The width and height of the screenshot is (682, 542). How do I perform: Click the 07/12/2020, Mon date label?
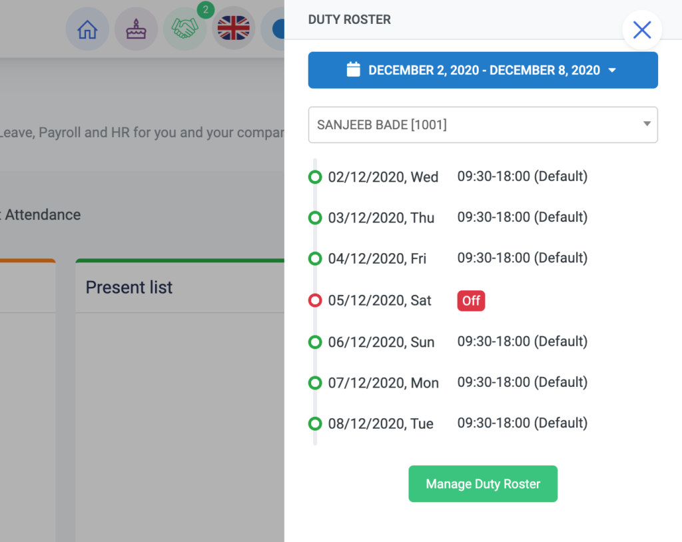[x=383, y=383]
